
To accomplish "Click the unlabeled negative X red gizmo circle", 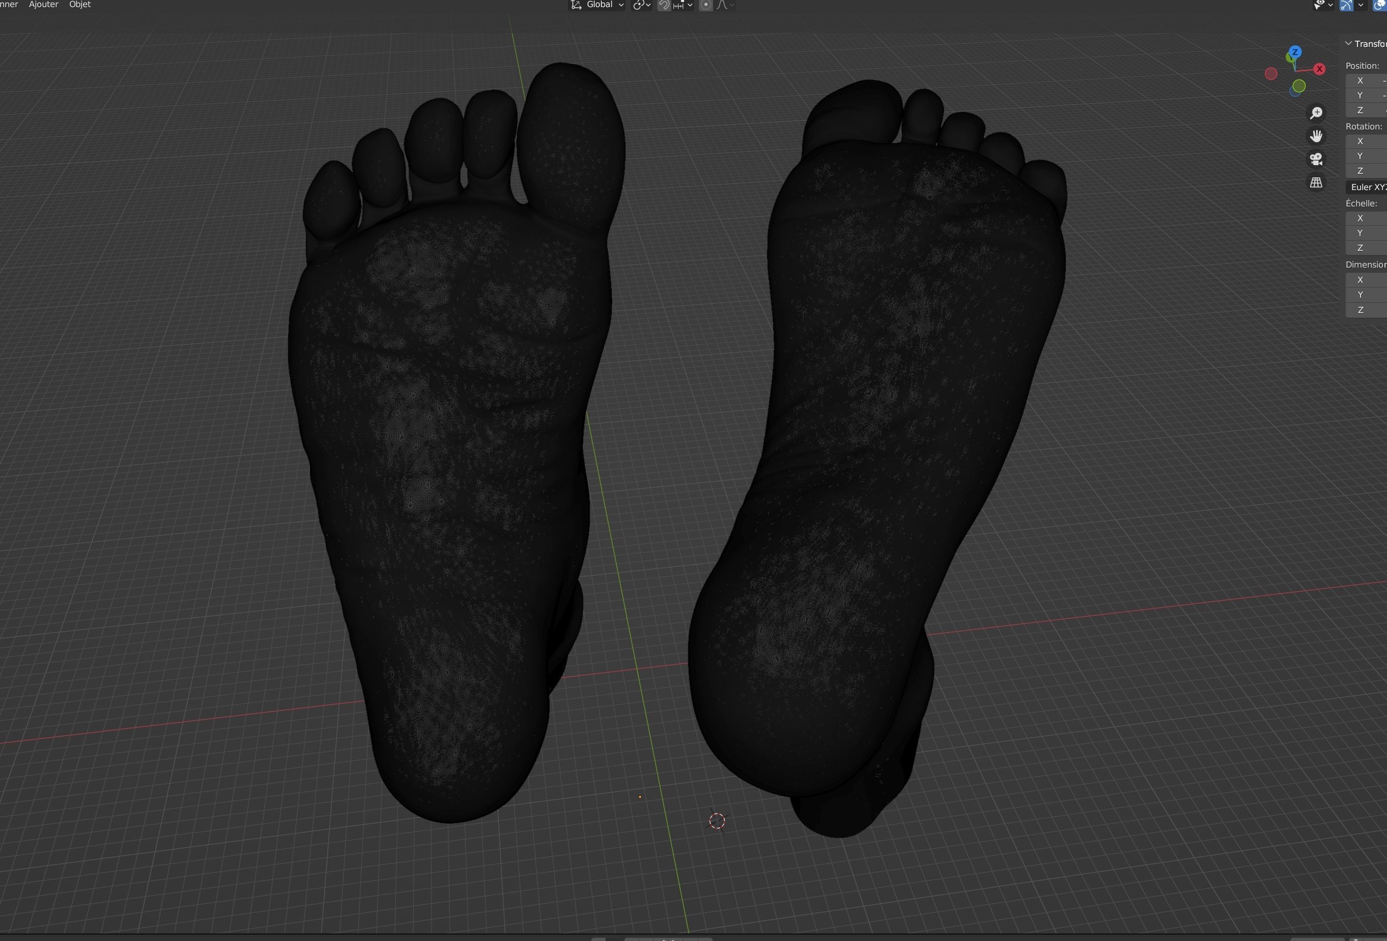I will coord(1271,73).
